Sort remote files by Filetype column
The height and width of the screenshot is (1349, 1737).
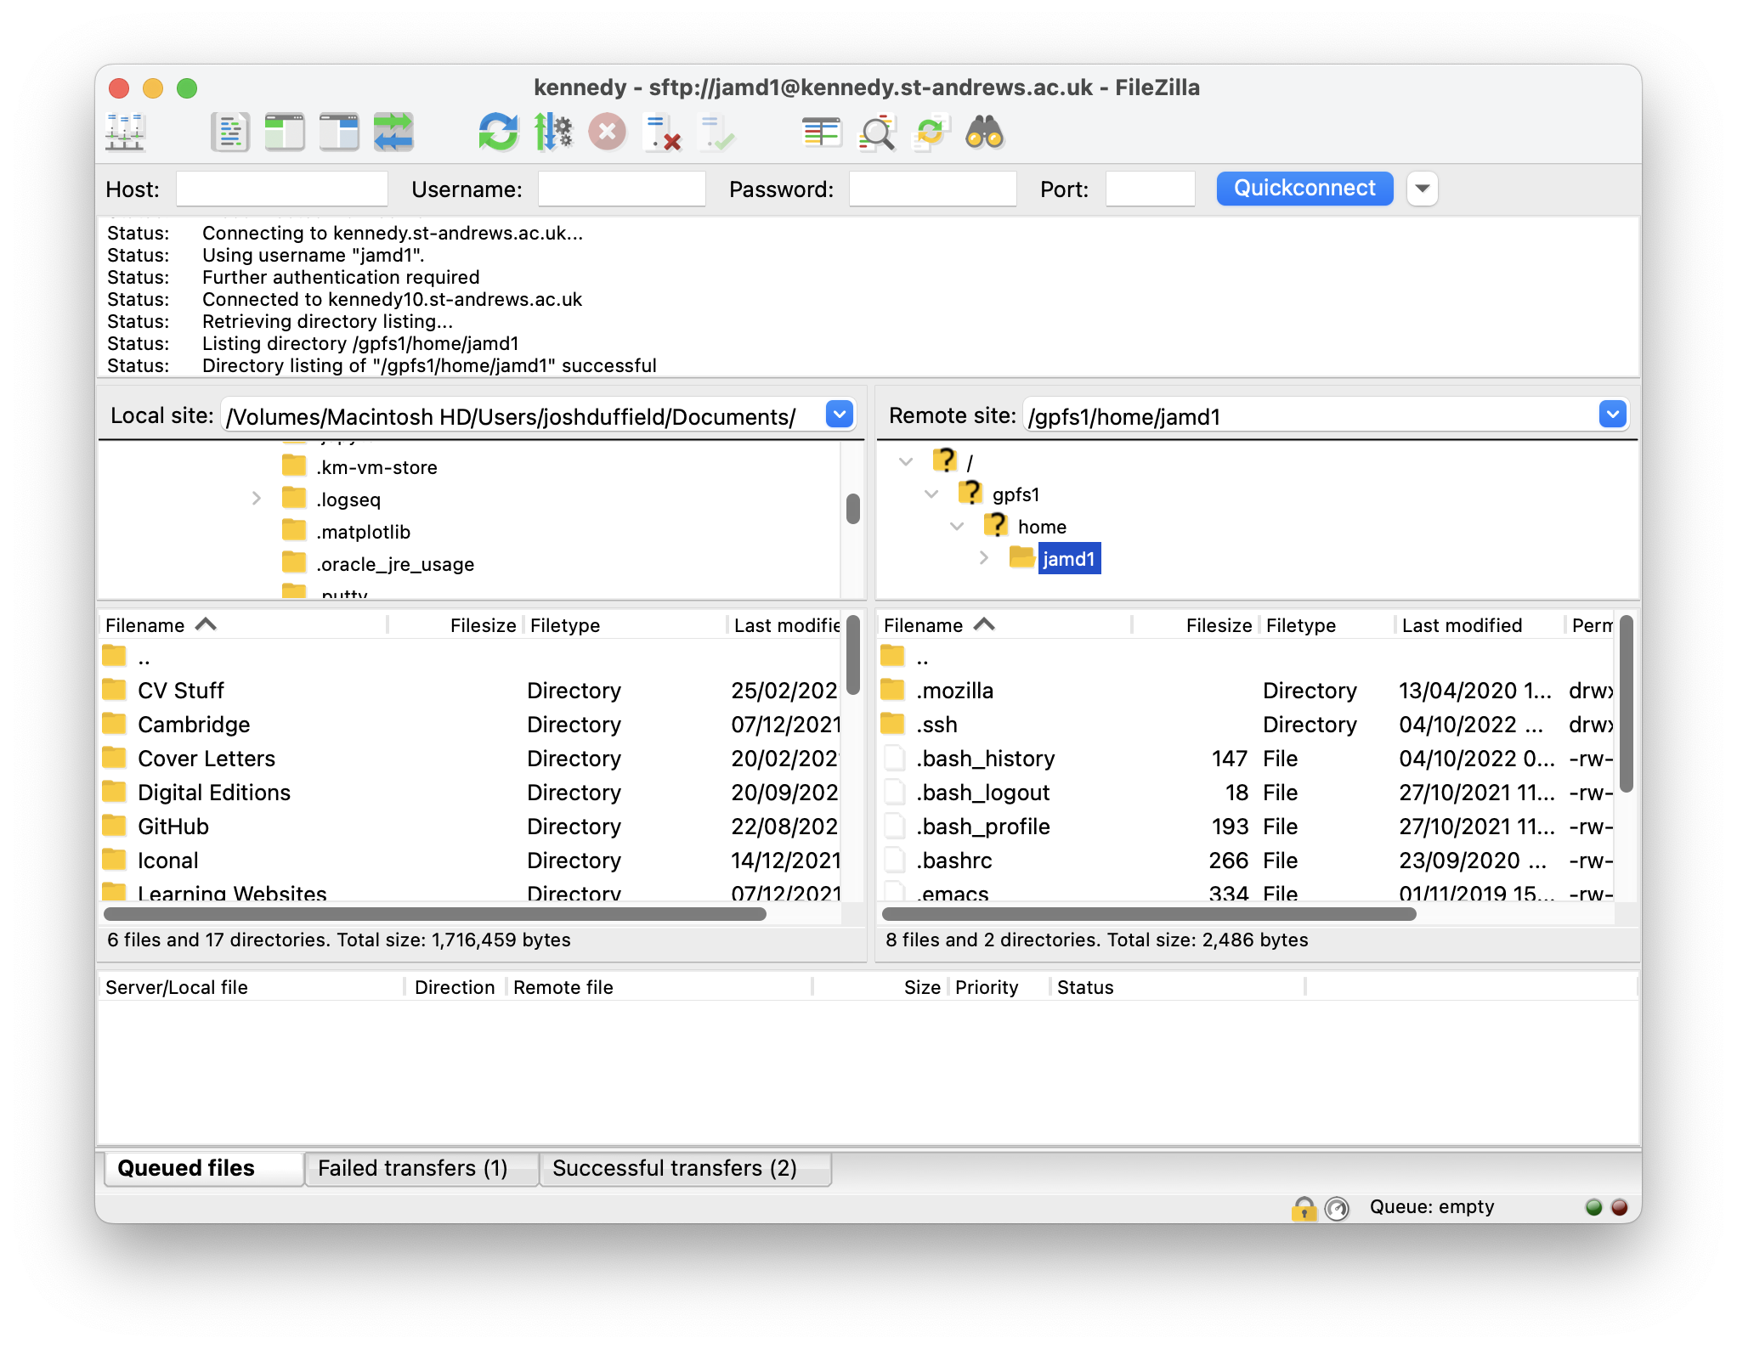click(x=1326, y=625)
